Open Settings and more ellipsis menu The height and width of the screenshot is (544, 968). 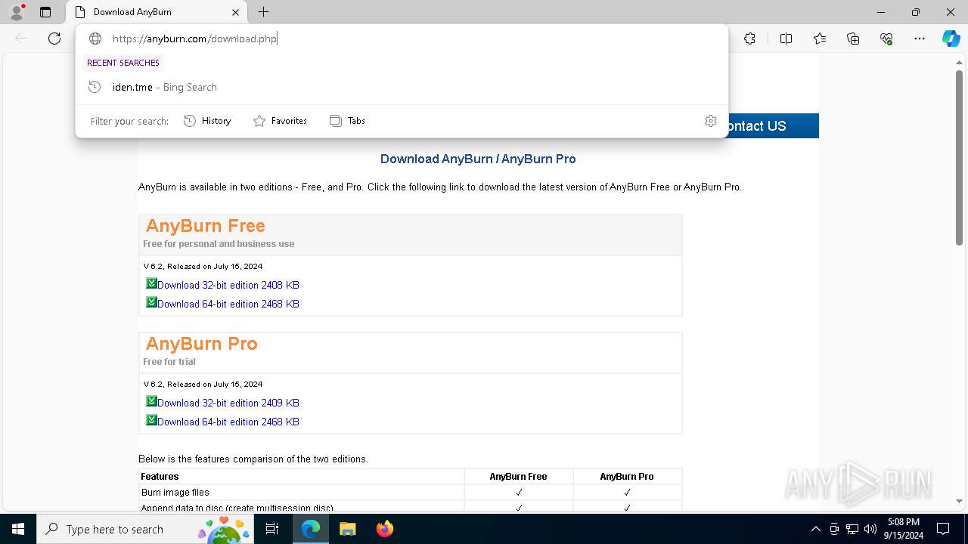pos(920,39)
